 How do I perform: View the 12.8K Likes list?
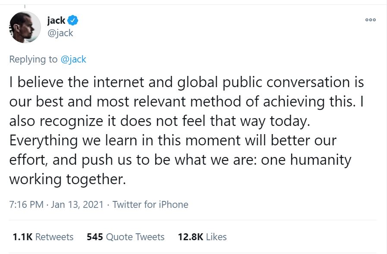click(202, 237)
